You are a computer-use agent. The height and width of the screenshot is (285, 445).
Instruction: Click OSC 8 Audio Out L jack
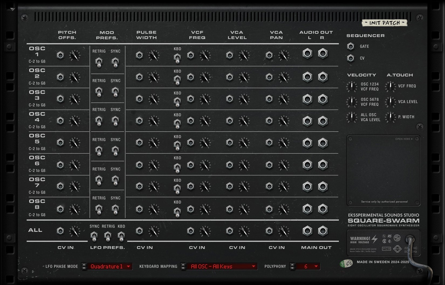tap(307, 209)
